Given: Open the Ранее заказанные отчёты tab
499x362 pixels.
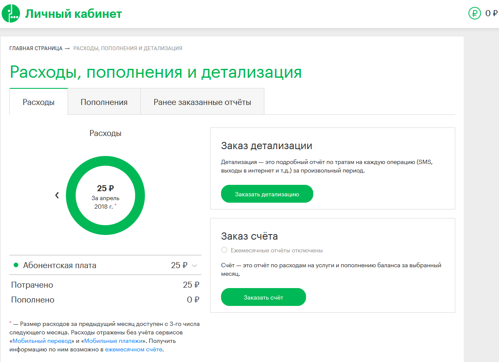Looking at the screenshot, I should point(202,102).
